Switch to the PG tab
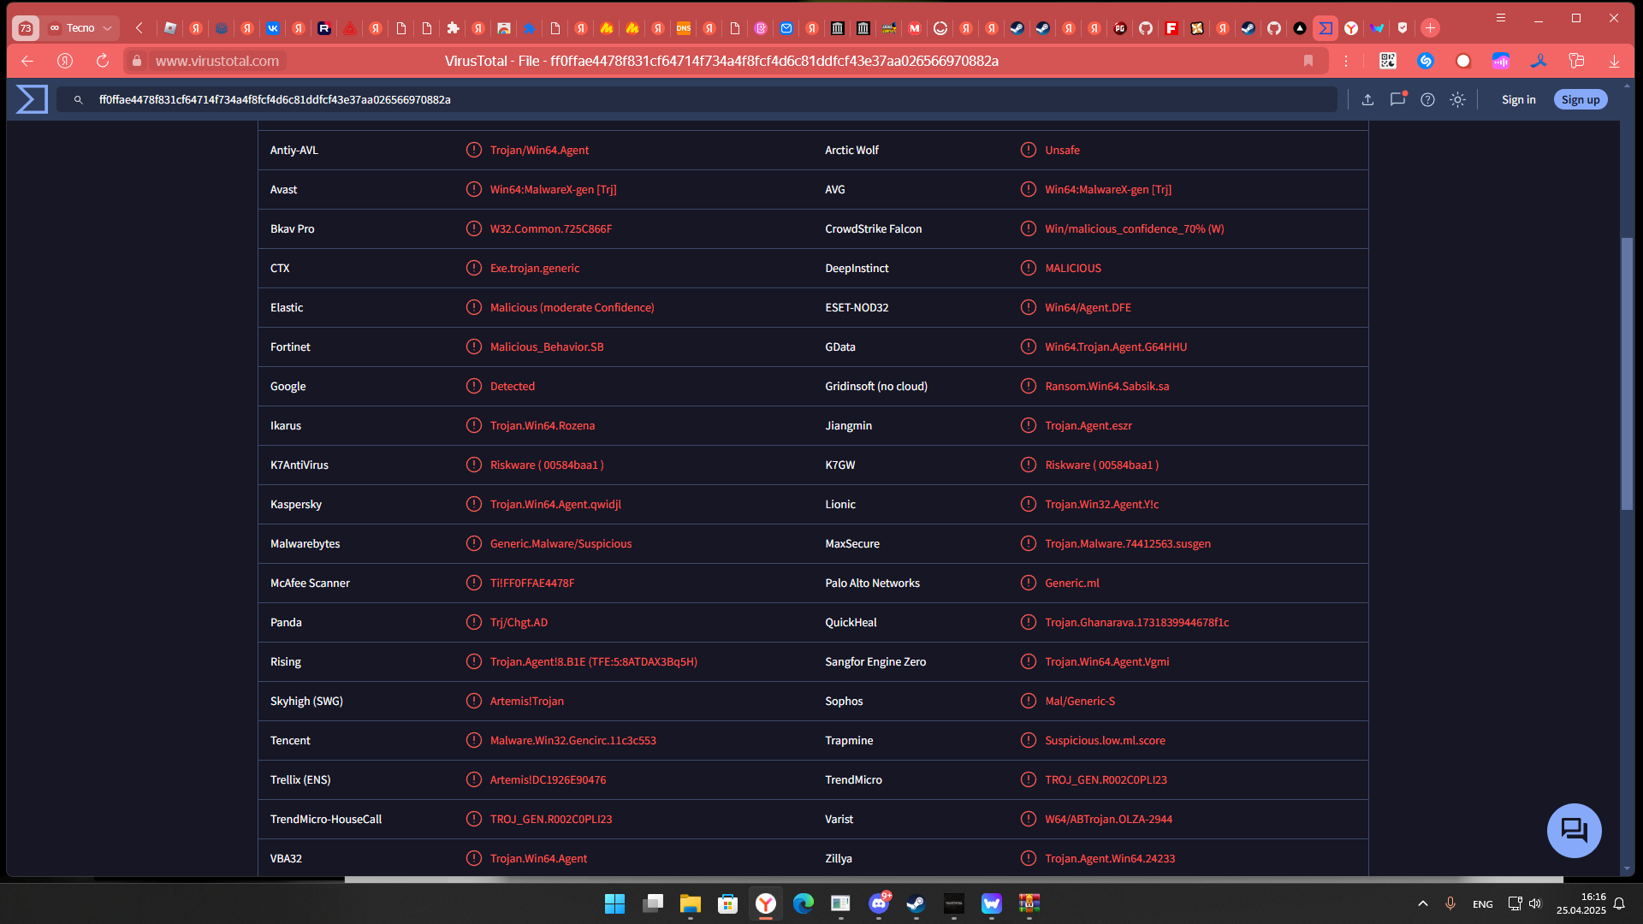 point(1120,28)
